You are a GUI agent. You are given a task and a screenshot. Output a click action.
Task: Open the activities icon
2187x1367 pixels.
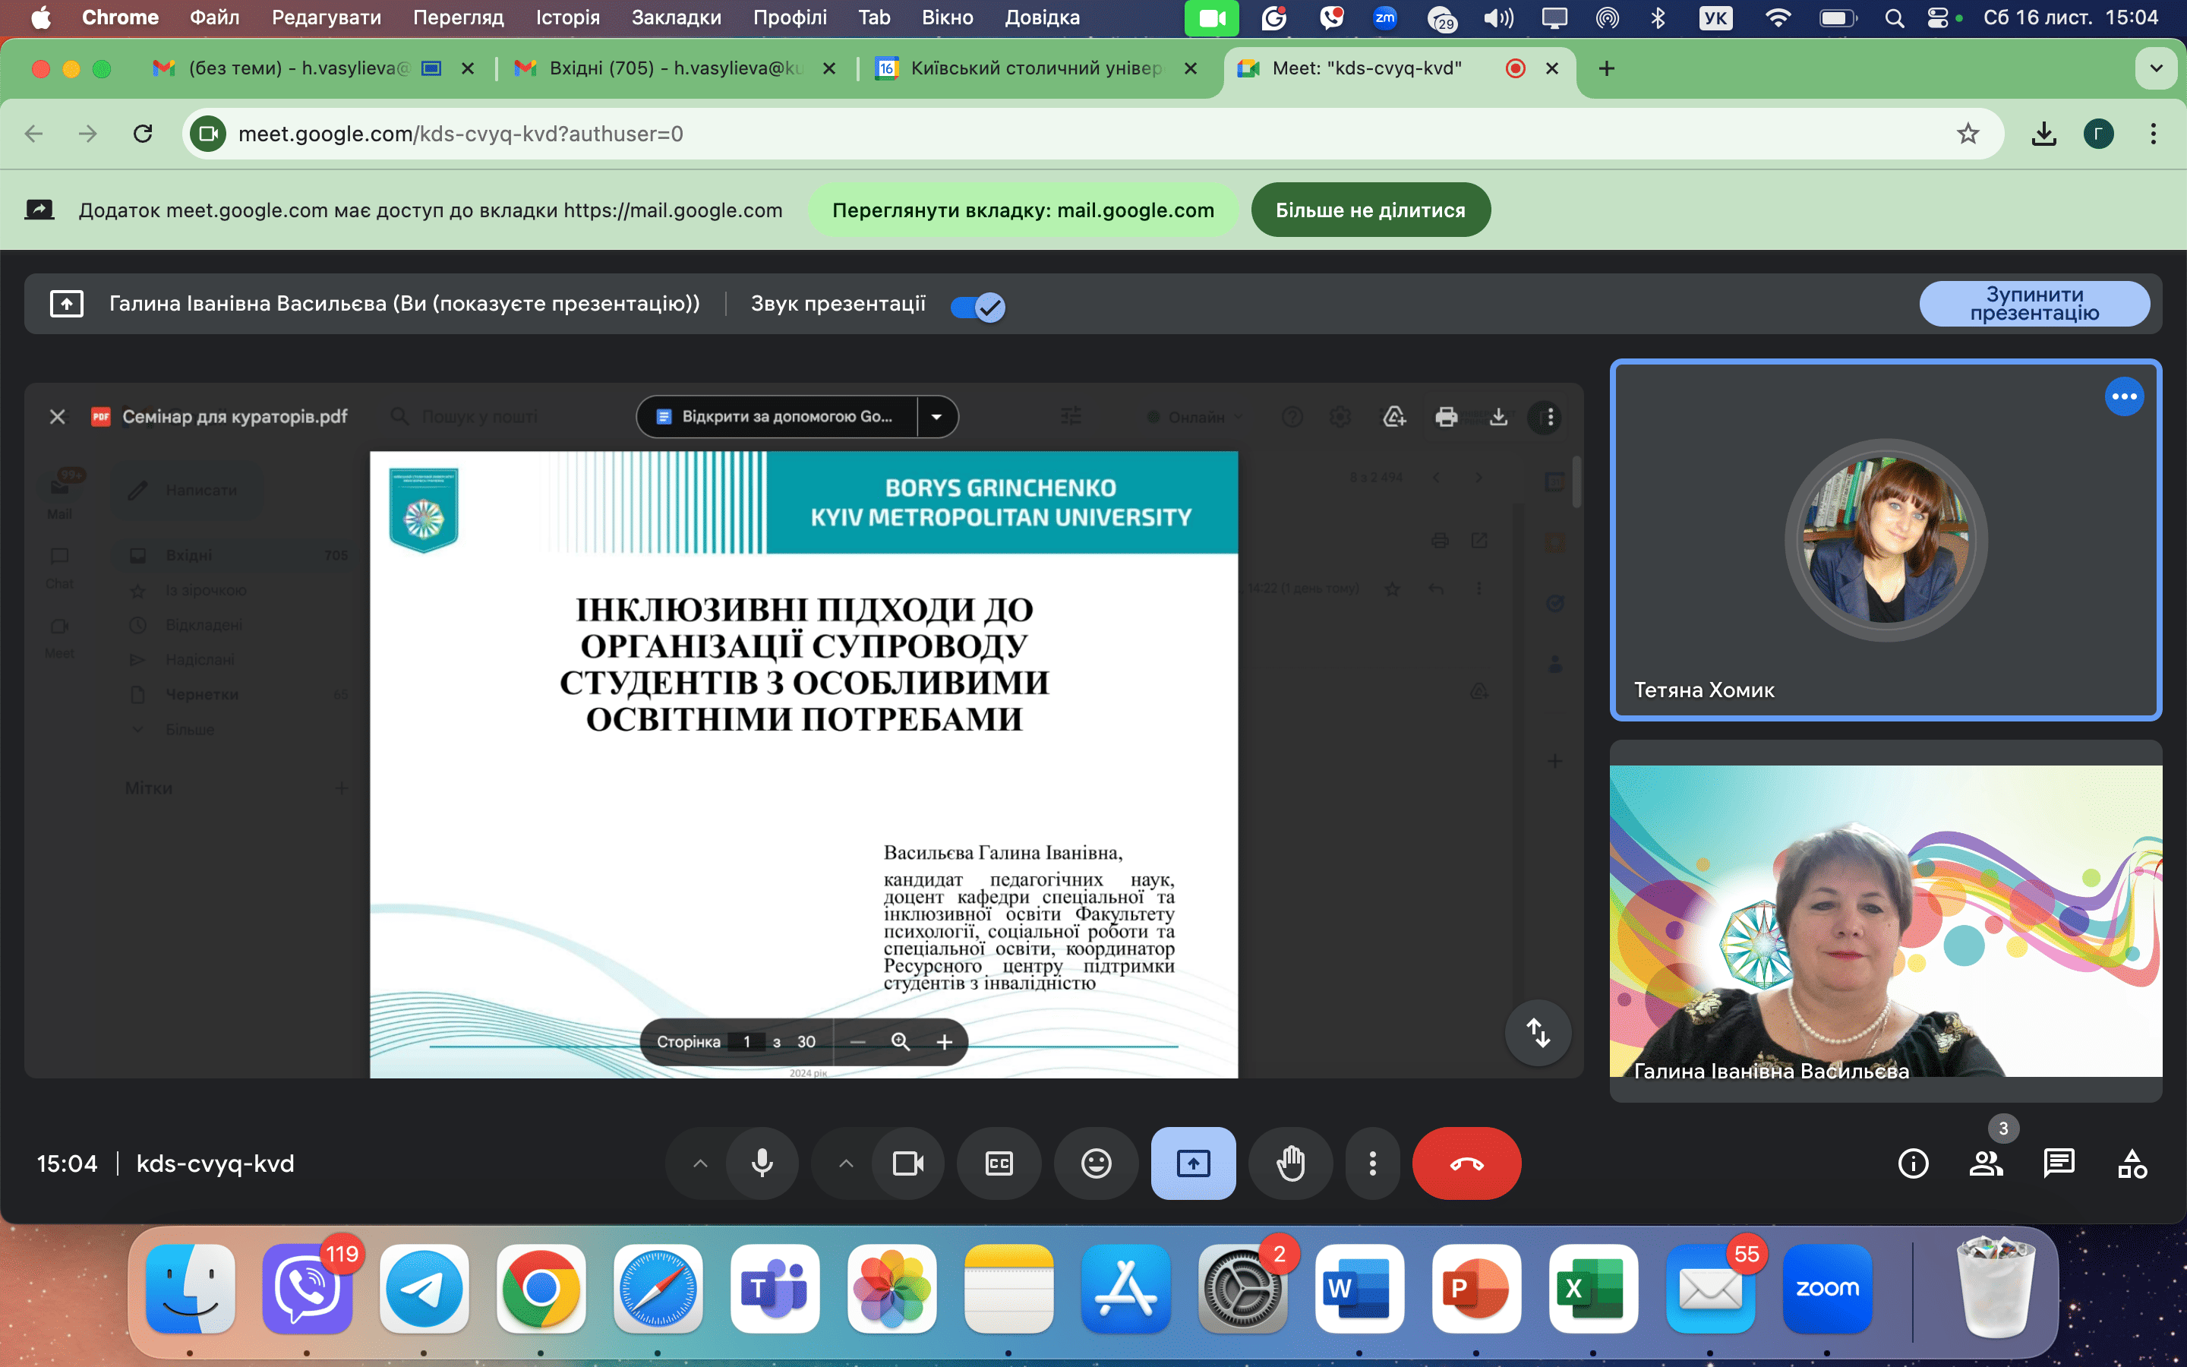tap(2132, 1163)
